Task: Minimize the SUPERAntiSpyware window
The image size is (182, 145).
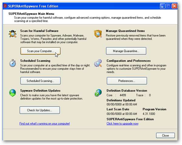Action: (x=162, y=6)
